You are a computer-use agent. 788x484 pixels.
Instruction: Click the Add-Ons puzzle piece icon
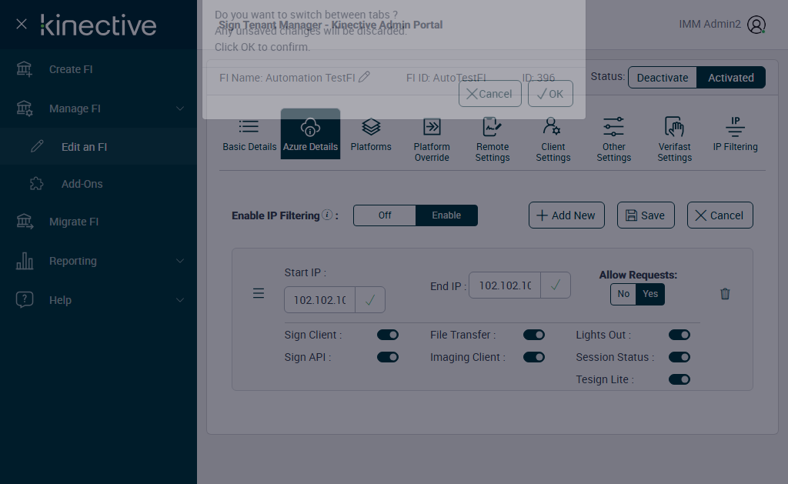pos(37,183)
